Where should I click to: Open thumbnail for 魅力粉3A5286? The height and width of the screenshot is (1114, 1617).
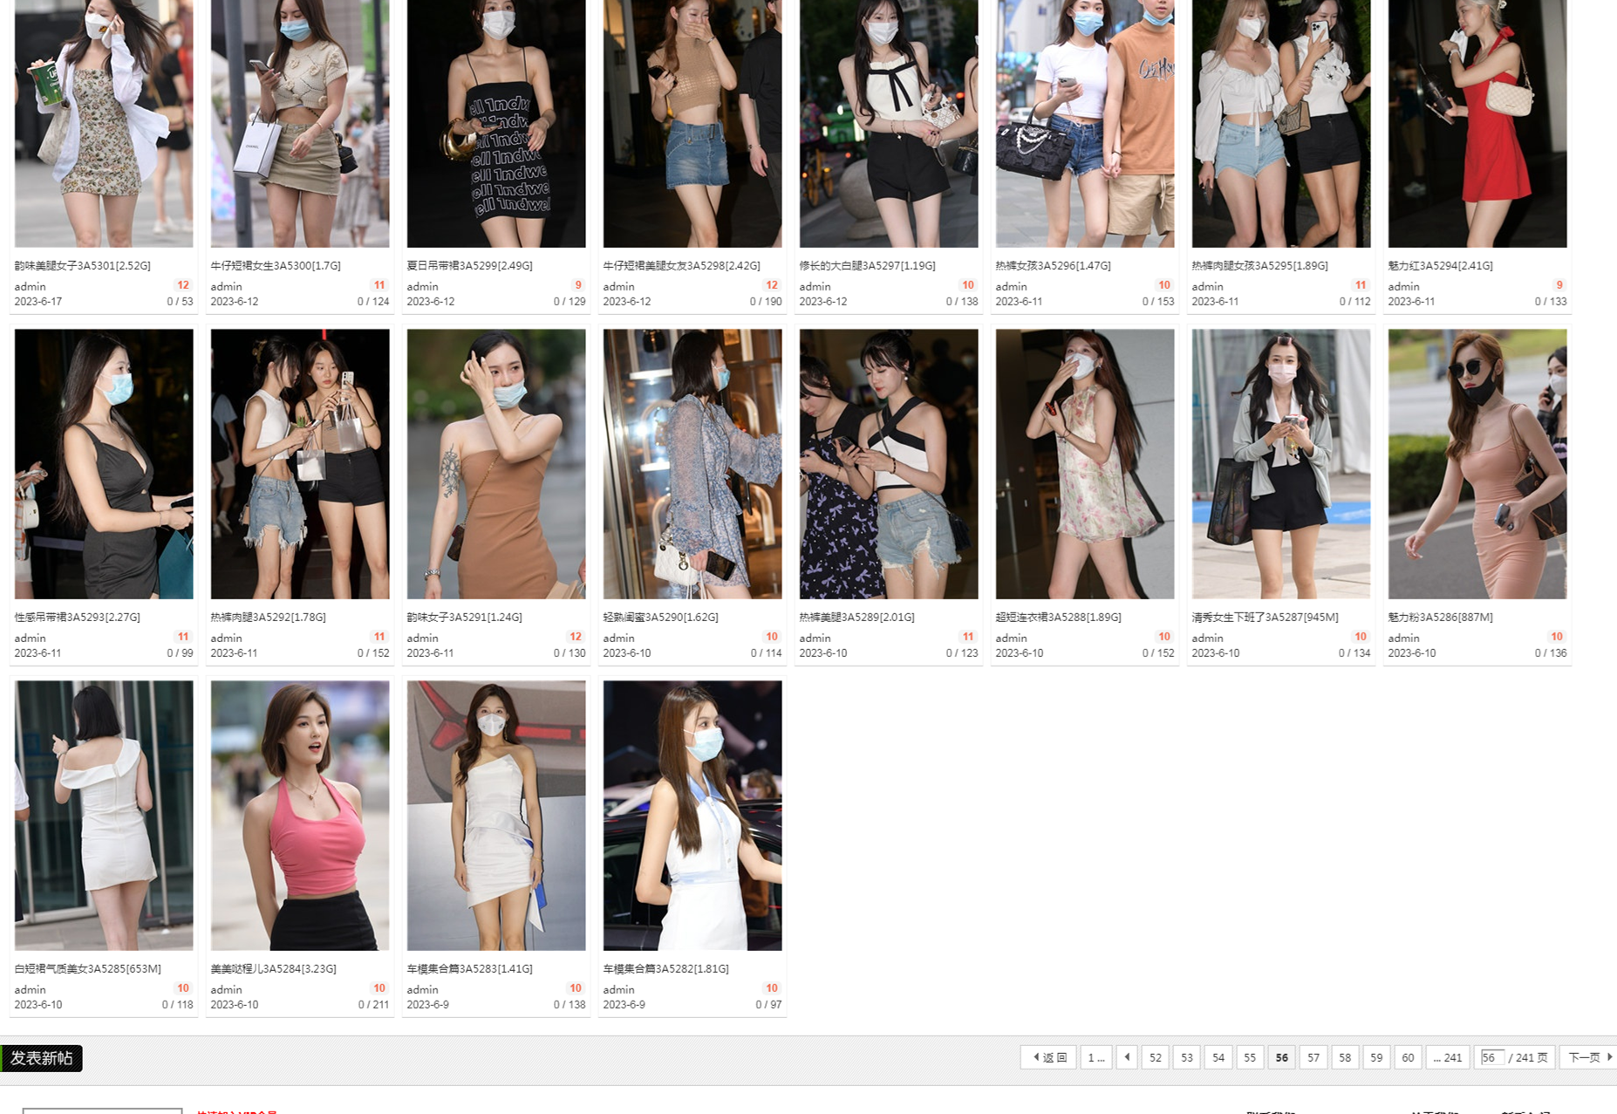[x=1477, y=463]
